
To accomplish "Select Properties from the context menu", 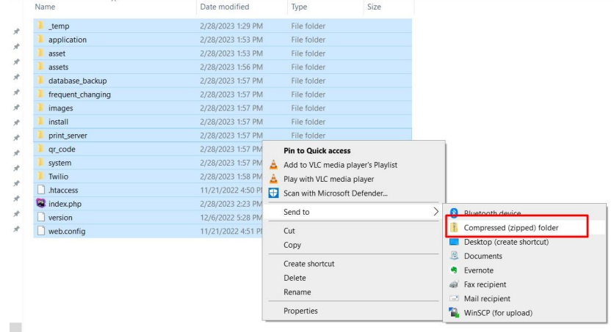I will coord(300,311).
